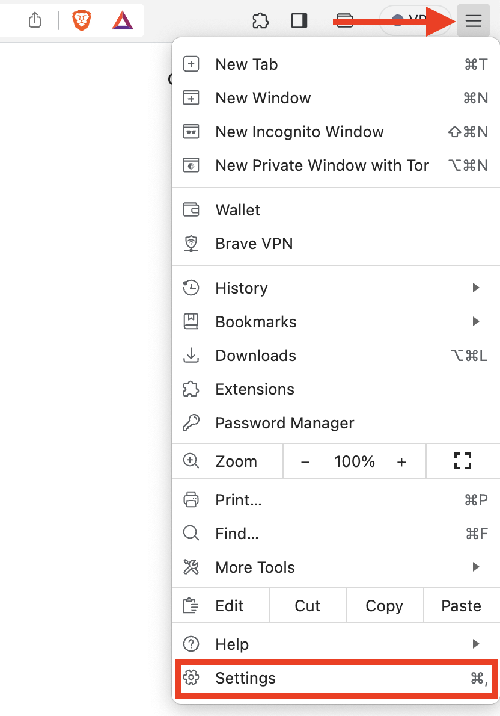
Task: Click the Brave Shields lion icon
Action: click(82, 20)
